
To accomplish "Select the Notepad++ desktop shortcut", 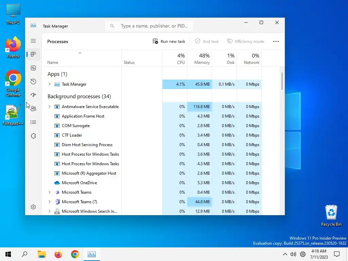I will [x=13, y=115].
